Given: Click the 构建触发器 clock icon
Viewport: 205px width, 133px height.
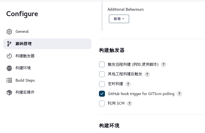Looking at the screenshot, I should coord(9,56).
